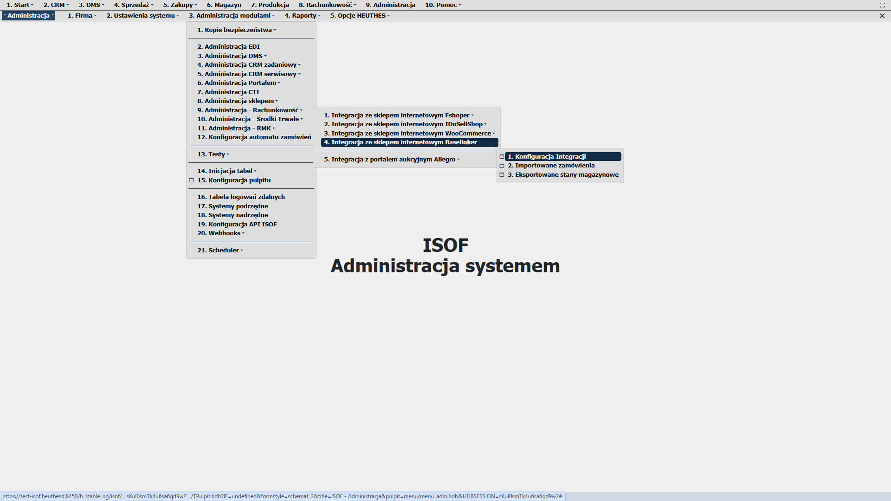Click the fullscreen icon in top bar
Image resolution: width=891 pixels, height=501 pixels.
(x=882, y=5)
